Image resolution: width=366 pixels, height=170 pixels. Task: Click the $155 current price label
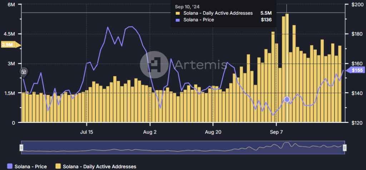(356, 70)
